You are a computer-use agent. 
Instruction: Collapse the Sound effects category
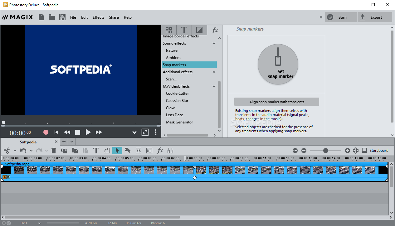tap(214, 43)
